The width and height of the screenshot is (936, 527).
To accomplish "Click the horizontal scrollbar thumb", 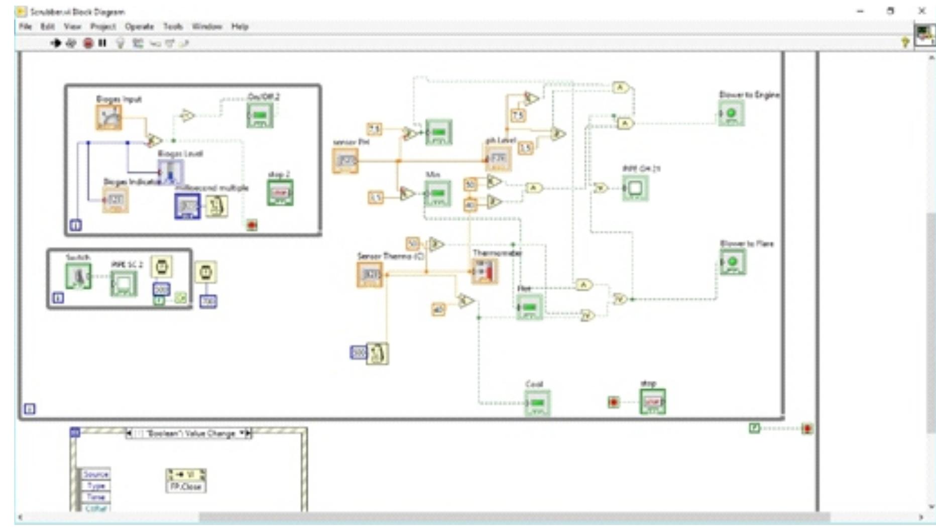I will pyautogui.click(x=515, y=517).
